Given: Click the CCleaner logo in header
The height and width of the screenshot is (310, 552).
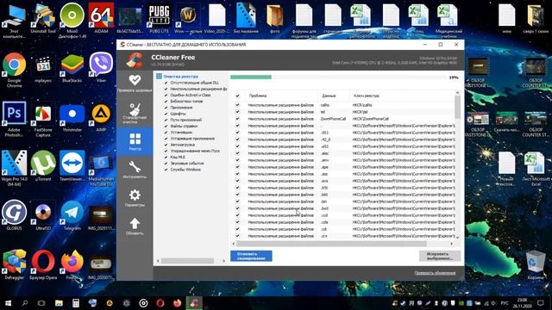Looking at the screenshot, I should point(135,60).
